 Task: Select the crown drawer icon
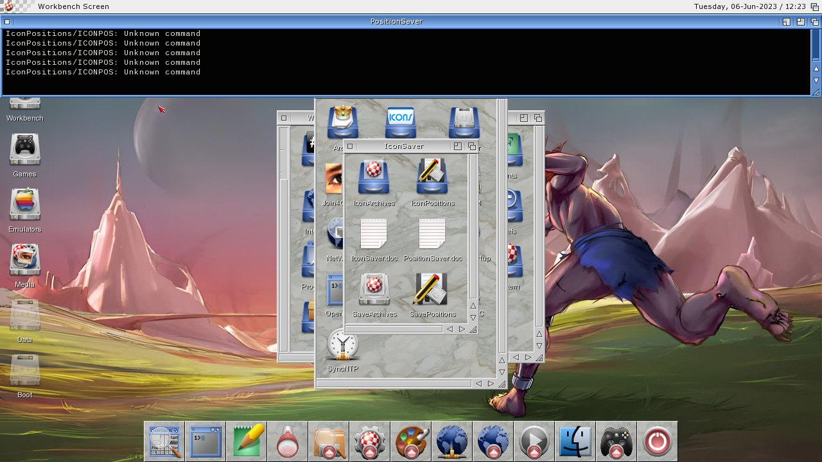click(x=343, y=122)
